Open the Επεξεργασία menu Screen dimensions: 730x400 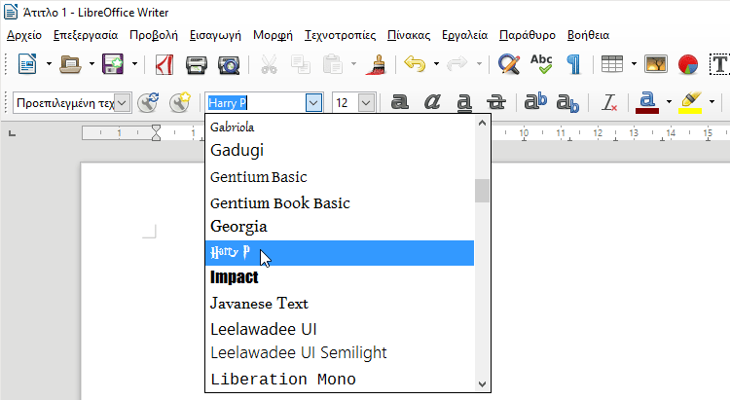(x=86, y=35)
